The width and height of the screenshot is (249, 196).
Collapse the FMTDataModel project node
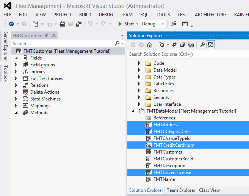pyautogui.click(x=133, y=111)
